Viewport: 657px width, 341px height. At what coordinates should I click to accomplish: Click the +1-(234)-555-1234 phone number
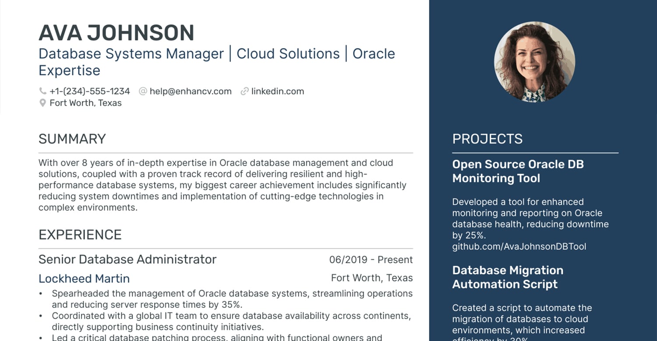[x=90, y=91]
